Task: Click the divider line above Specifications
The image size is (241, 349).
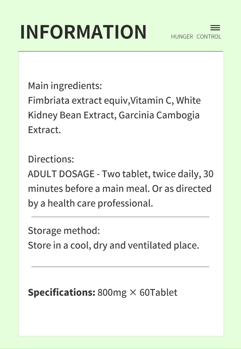Action: [120, 267]
